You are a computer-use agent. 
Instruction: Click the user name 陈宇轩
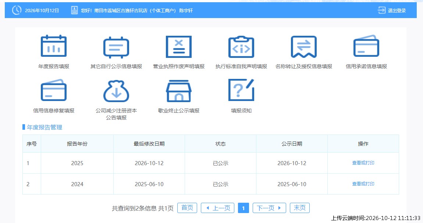click(x=186, y=11)
